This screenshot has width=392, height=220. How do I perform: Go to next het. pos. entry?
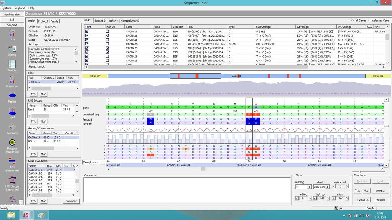pyautogui.click(x=328, y=198)
